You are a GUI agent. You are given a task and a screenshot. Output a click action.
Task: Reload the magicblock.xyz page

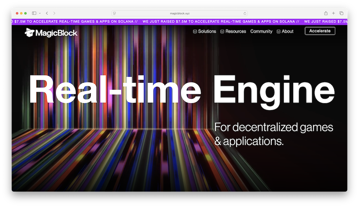245,13
